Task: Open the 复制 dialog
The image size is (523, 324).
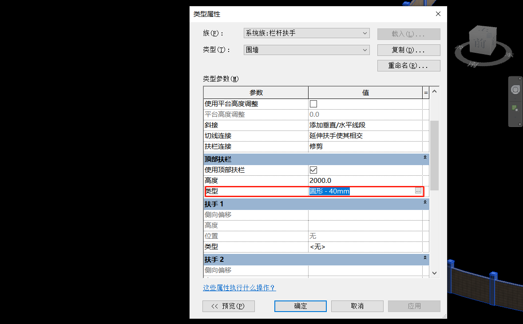Action: [408, 50]
